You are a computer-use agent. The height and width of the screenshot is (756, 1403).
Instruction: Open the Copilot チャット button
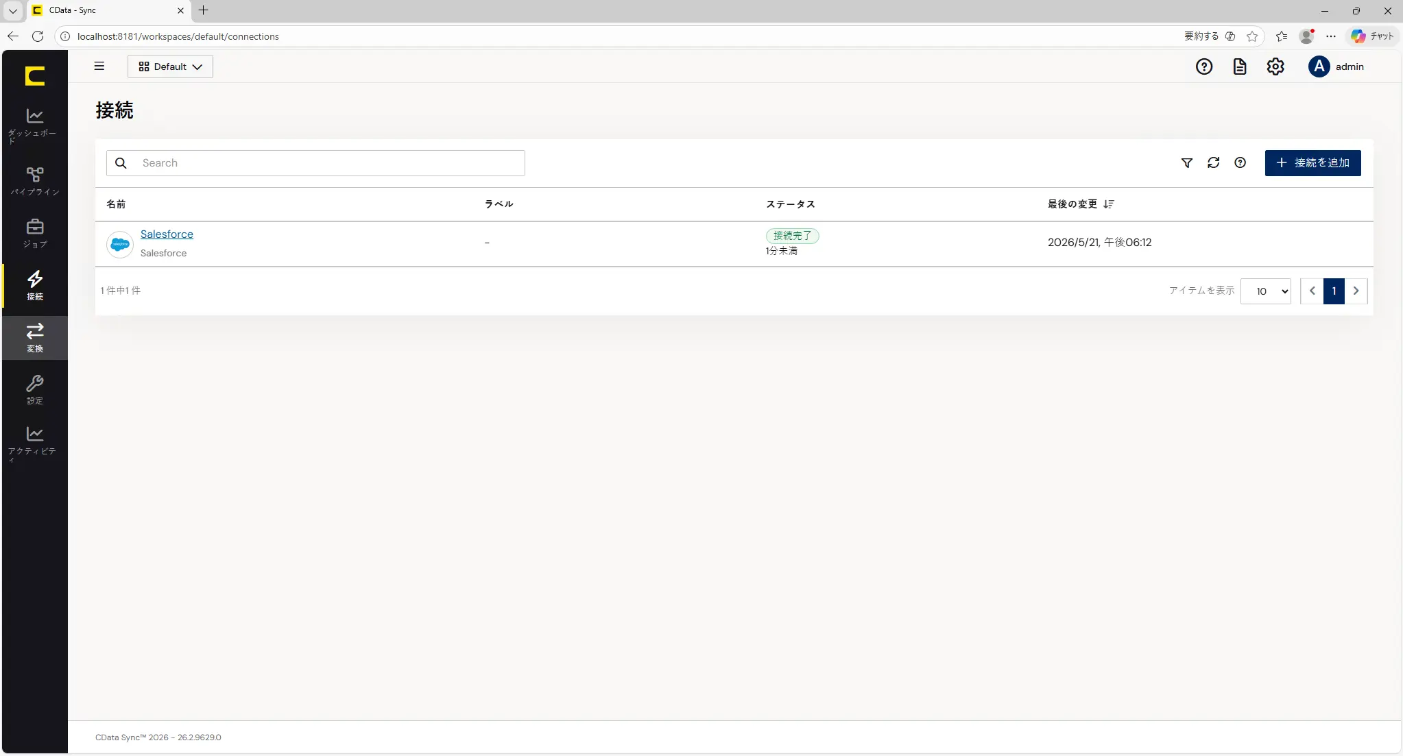pos(1372,36)
